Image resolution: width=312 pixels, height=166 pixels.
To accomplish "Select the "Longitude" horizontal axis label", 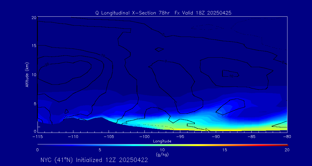I will 162,142.
